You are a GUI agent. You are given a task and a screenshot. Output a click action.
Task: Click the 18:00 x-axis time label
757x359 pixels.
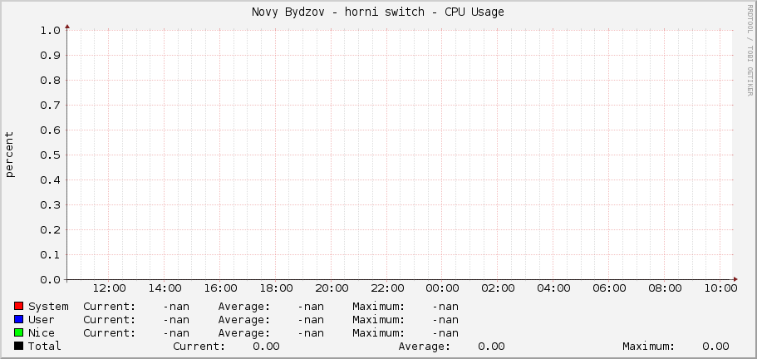[x=276, y=288]
